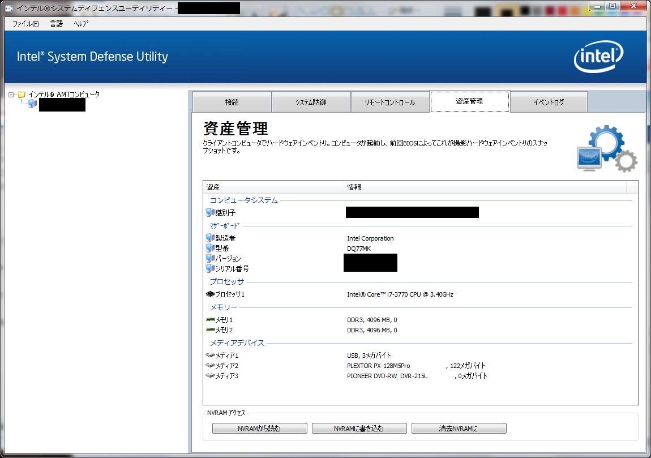
Task: Switch to the 接続 tab
Action: [232, 102]
